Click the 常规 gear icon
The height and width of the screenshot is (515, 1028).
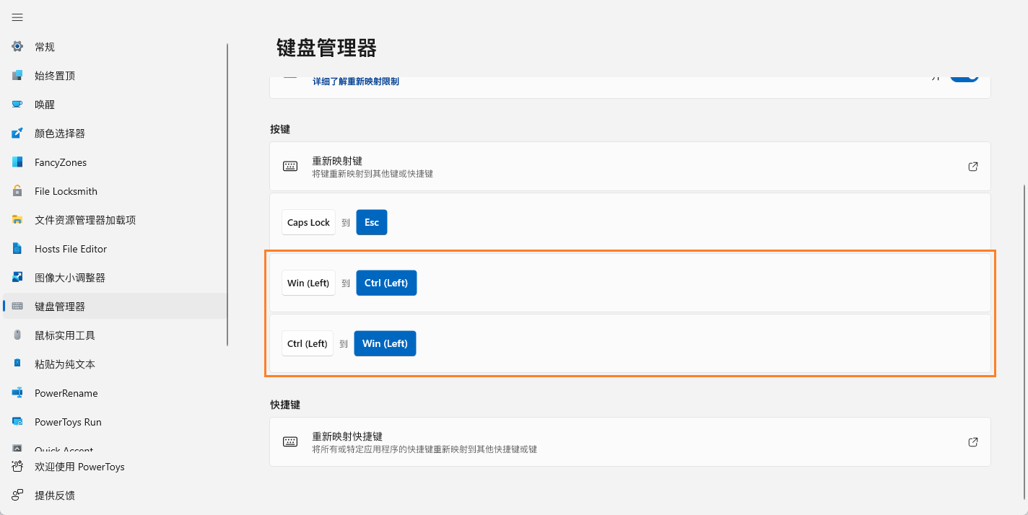tap(17, 47)
